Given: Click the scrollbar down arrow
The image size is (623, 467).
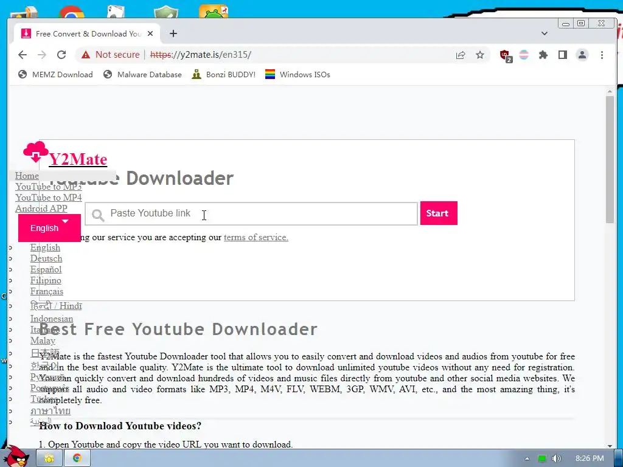Looking at the screenshot, I should click(x=610, y=446).
